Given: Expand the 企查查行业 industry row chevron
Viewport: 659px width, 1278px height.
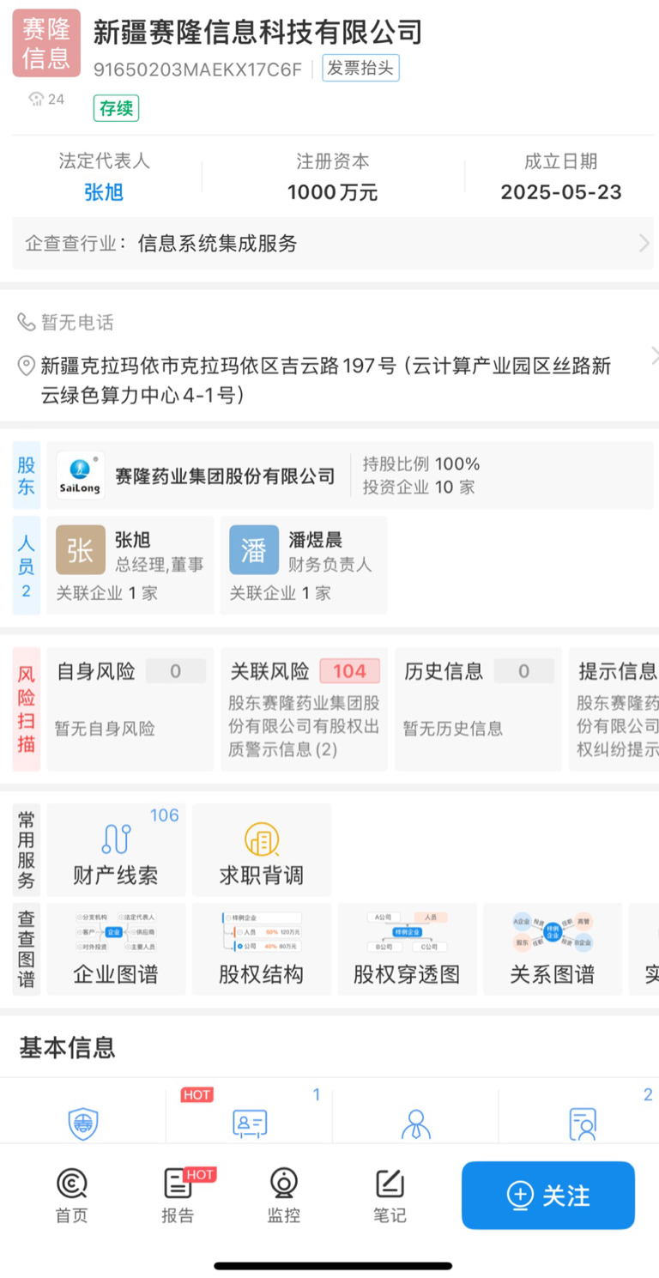Looking at the screenshot, I should point(644,243).
